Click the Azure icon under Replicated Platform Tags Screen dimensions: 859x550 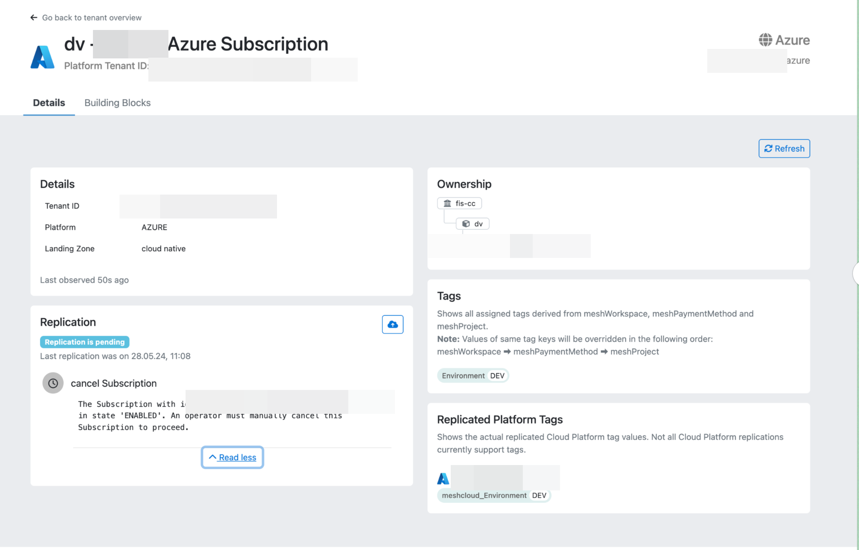click(443, 478)
